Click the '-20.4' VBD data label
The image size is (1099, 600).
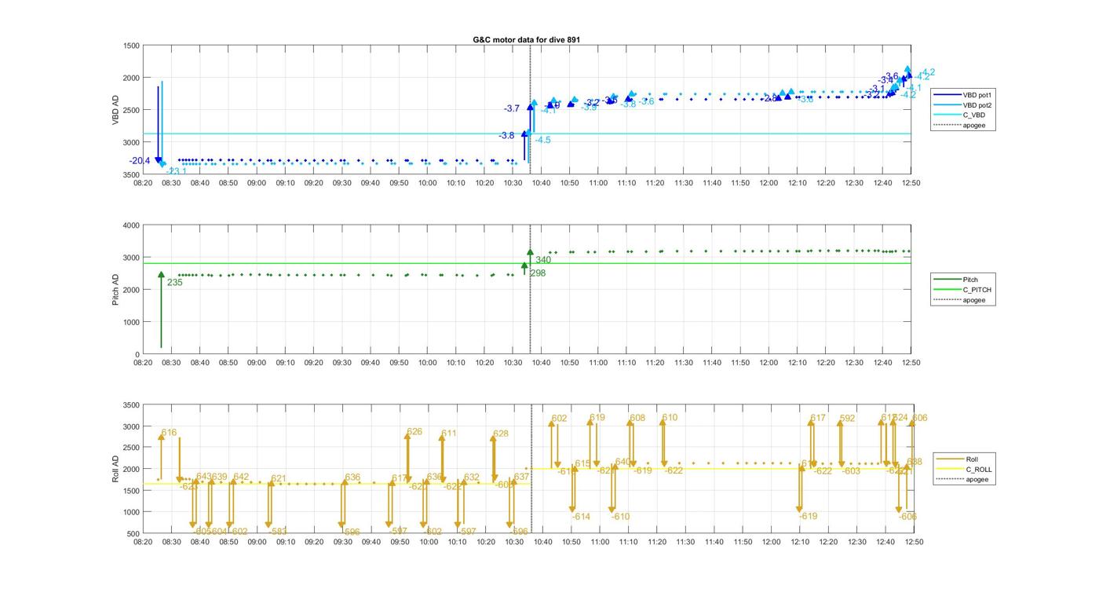140,161
